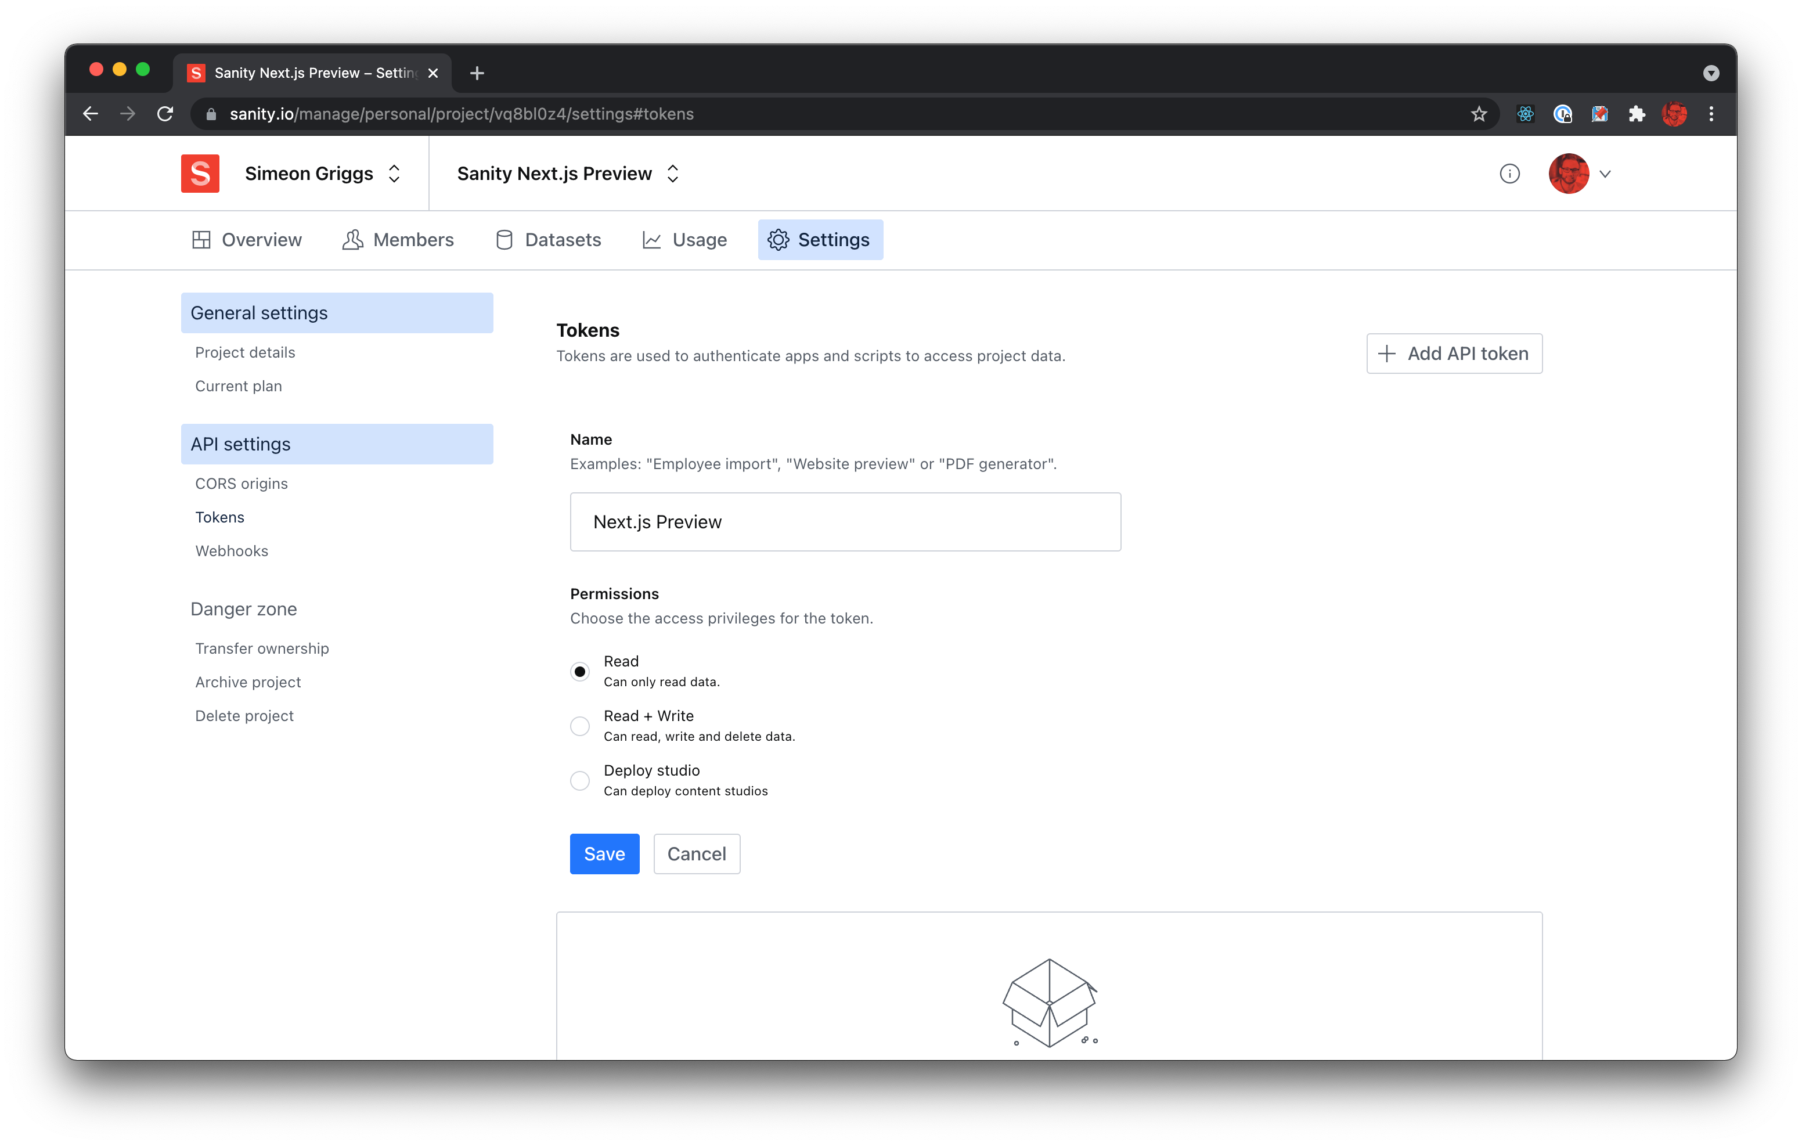Select the Settings tab
Image resolution: width=1802 pixels, height=1146 pixels.
point(820,240)
